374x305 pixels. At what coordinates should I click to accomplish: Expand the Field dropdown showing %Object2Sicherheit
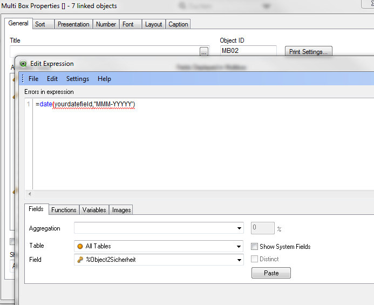pos(239,260)
